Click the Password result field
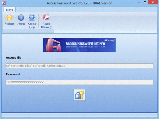The width and height of the screenshot is (159, 119). [79, 82]
